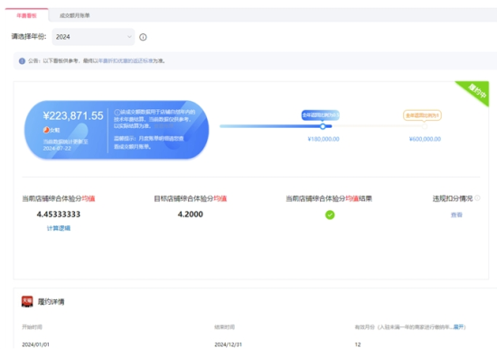Click the 女鞋 category icon in blue card
The width and height of the screenshot is (497, 357).
[x=46, y=130]
